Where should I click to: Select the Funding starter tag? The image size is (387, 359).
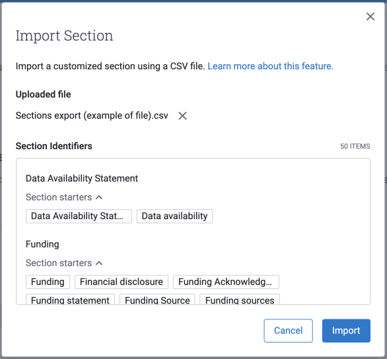click(48, 282)
